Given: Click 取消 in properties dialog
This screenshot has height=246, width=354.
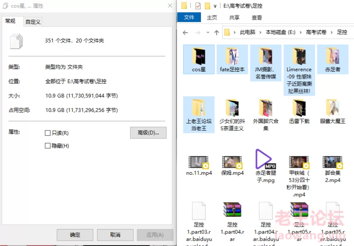Looking at the screenshot, I should pos(115,235).
